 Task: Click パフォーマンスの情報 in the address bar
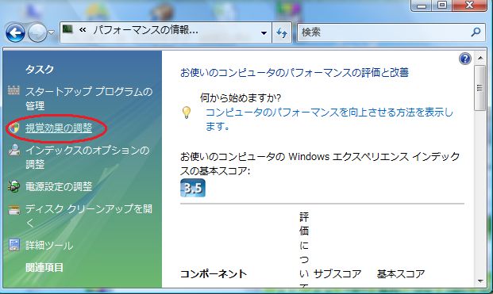[x=145, y=30]
